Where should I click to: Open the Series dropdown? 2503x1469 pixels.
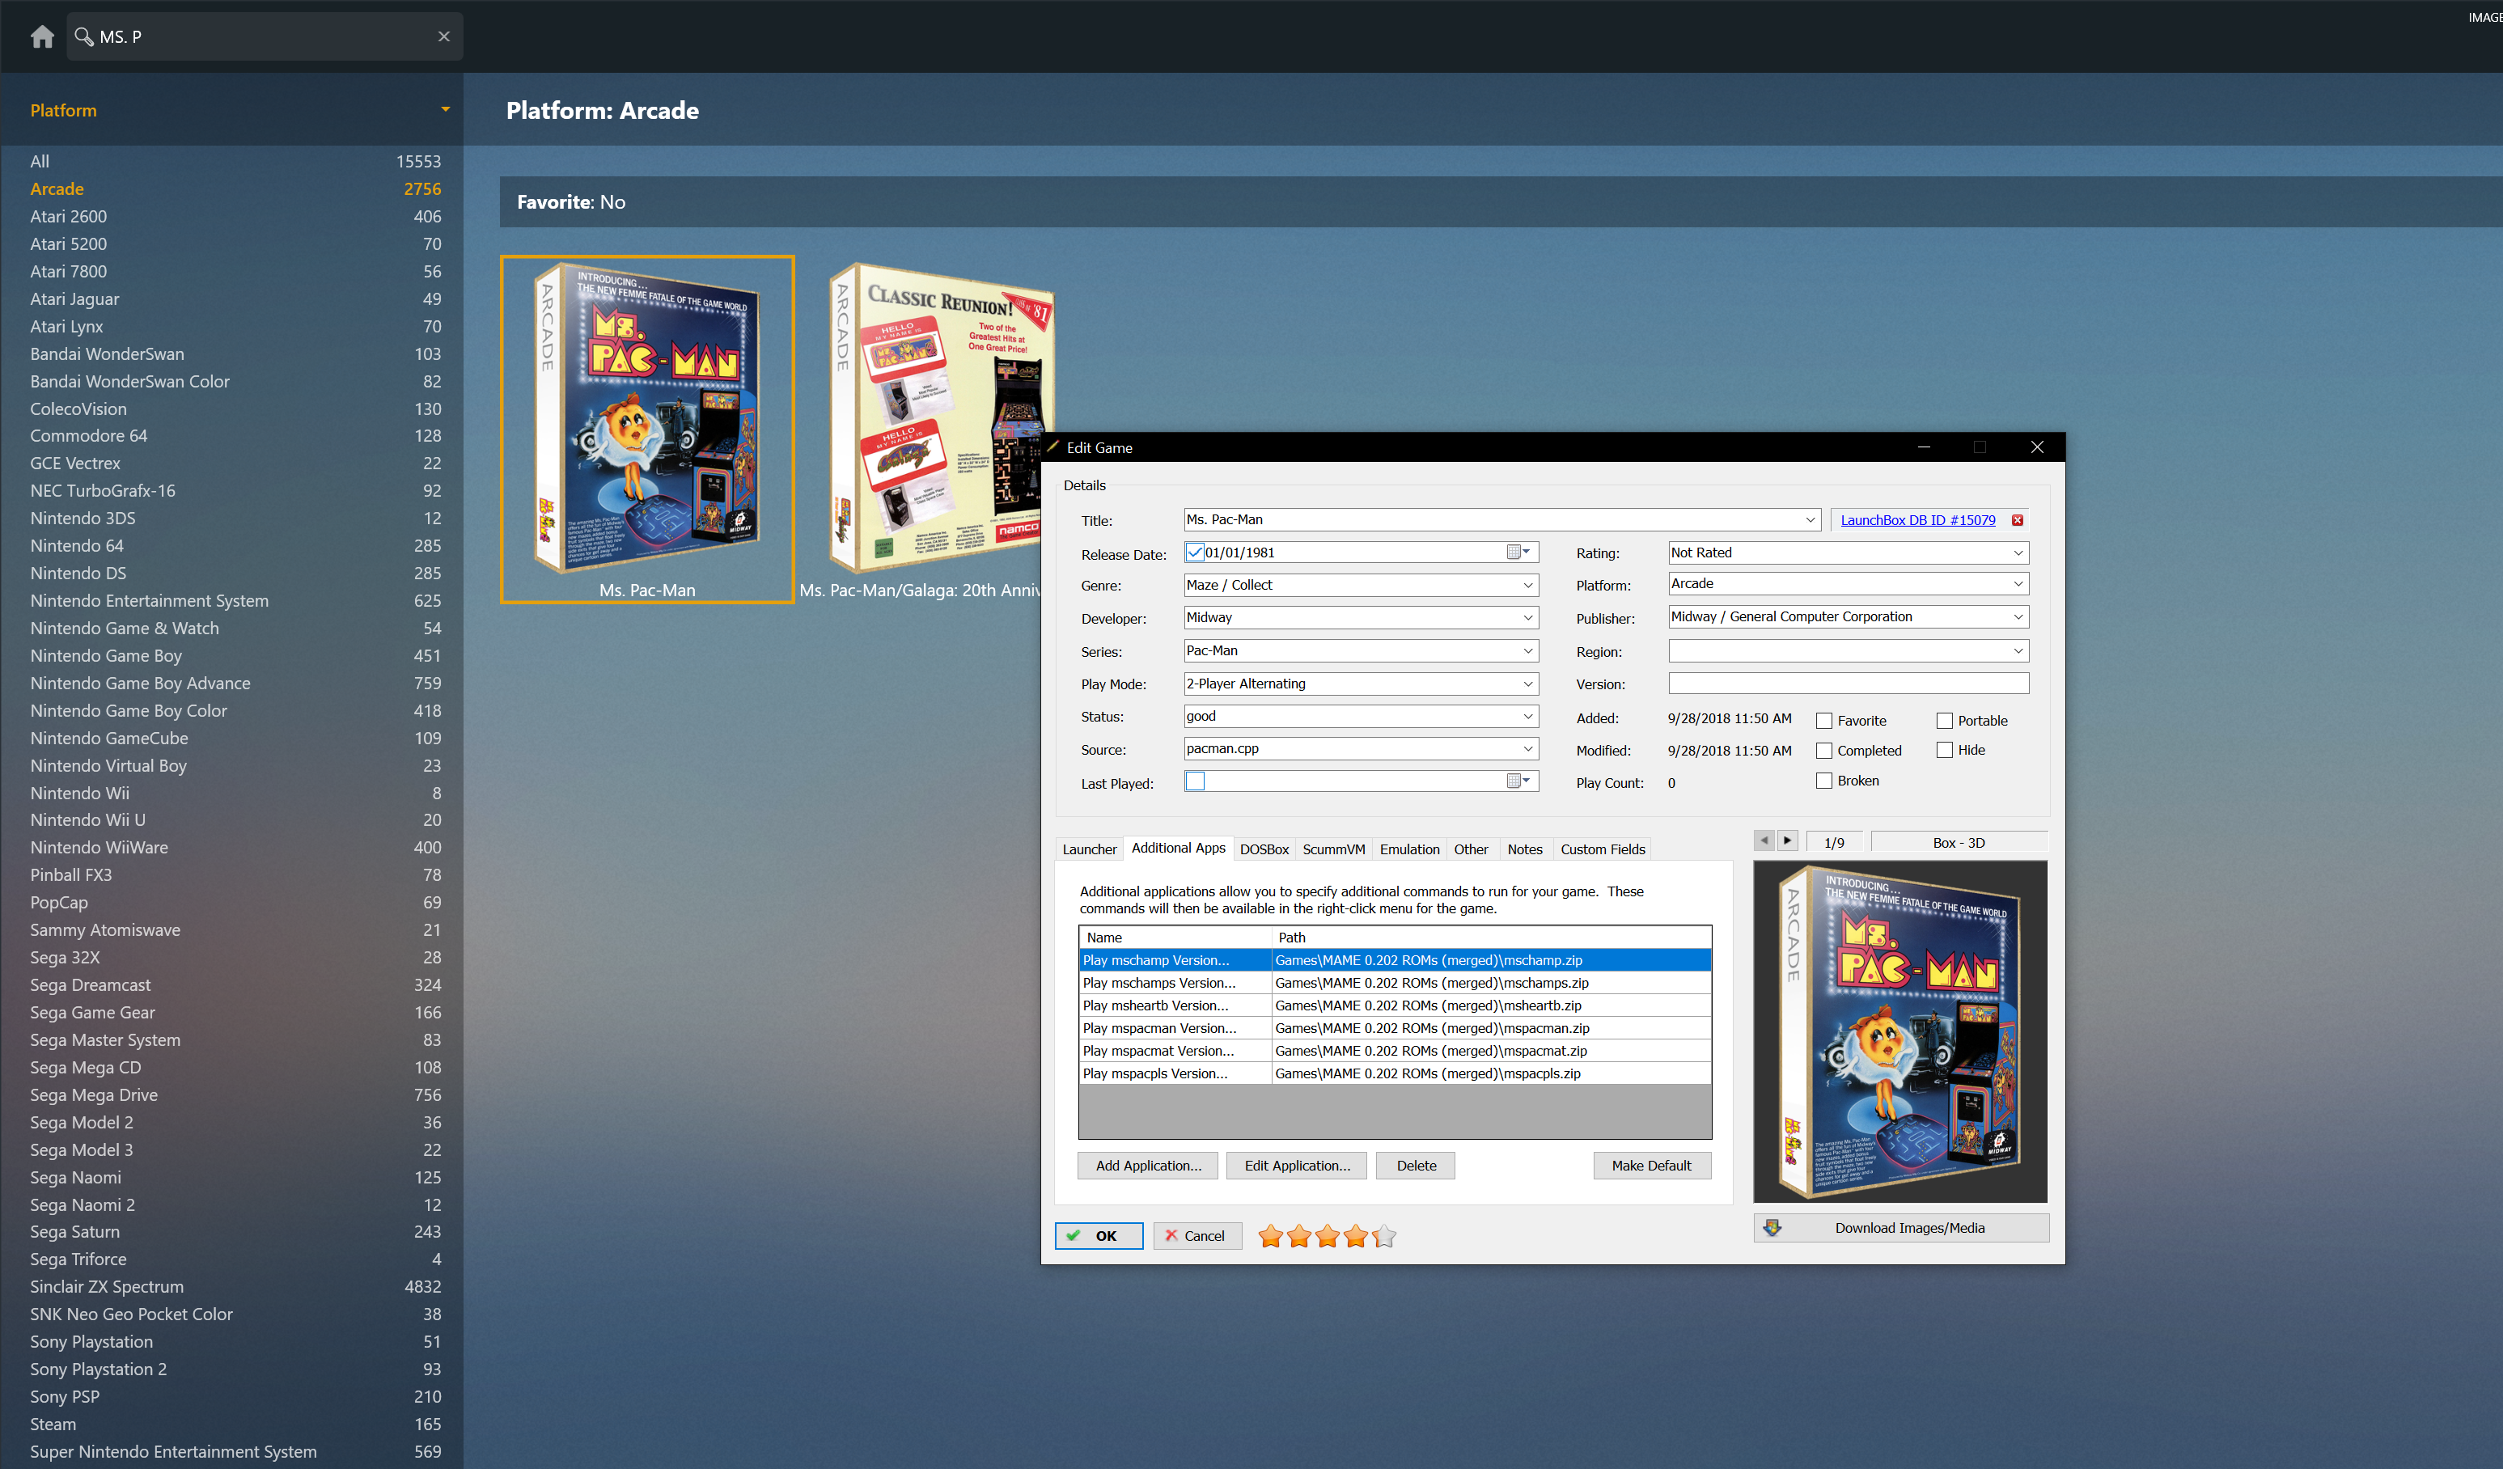1527,650
